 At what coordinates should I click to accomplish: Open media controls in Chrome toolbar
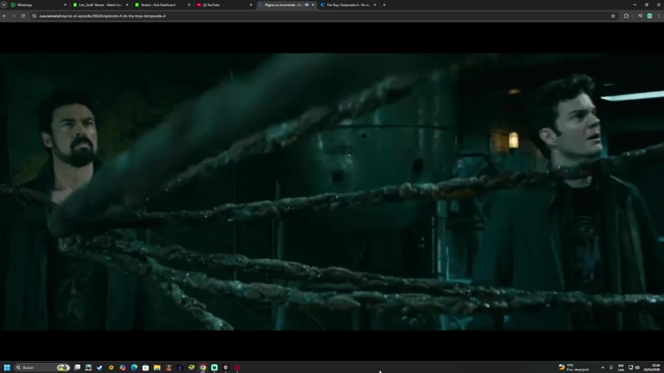[640, 16]
